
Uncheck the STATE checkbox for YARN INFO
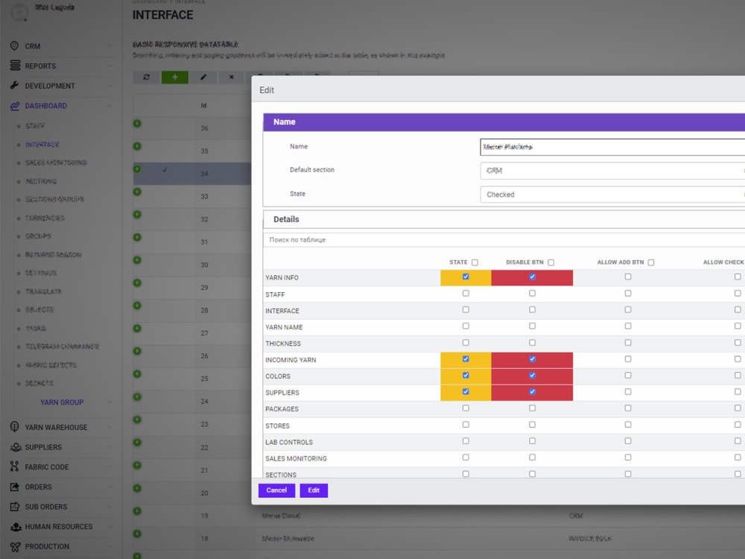(x=465, y=275)
